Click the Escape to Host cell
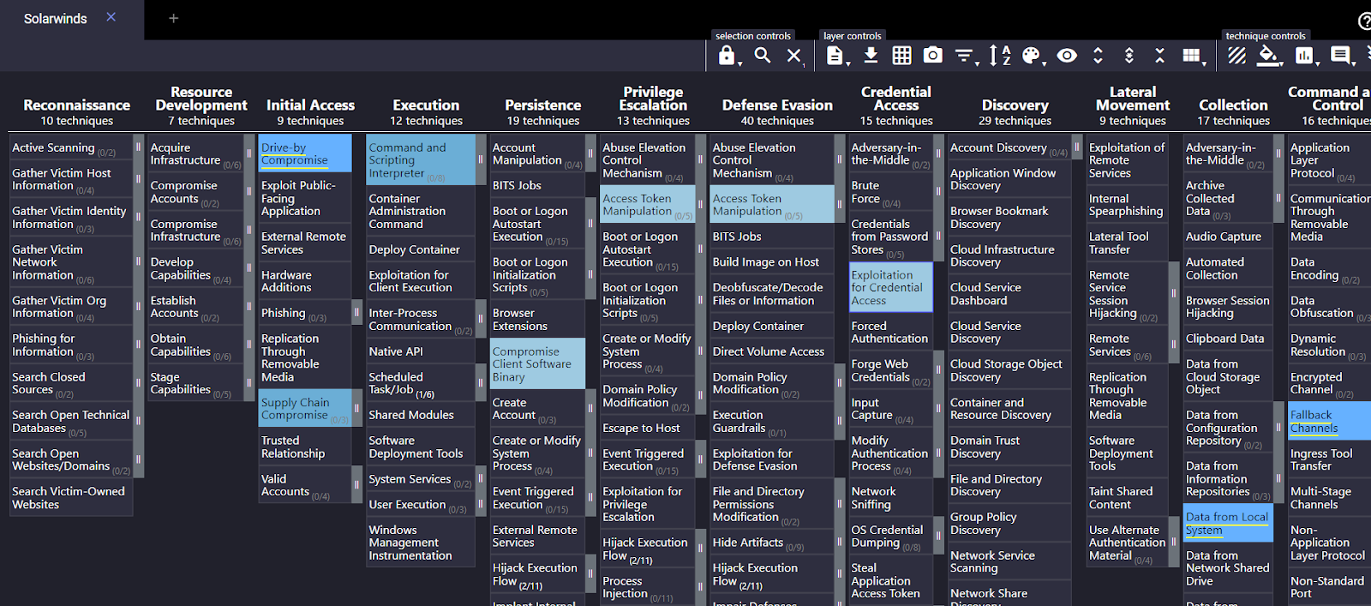Screen dimensions: 1371x606 [647, 428]
